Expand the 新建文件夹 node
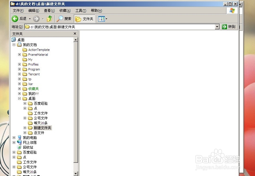 pos(25,128)
